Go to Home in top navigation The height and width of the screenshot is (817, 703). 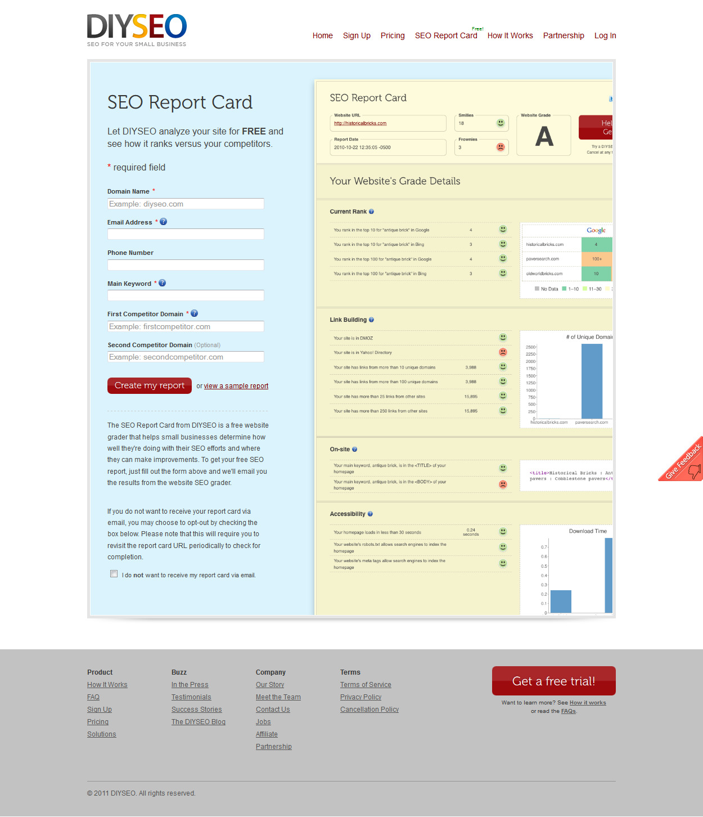point(323,35)
